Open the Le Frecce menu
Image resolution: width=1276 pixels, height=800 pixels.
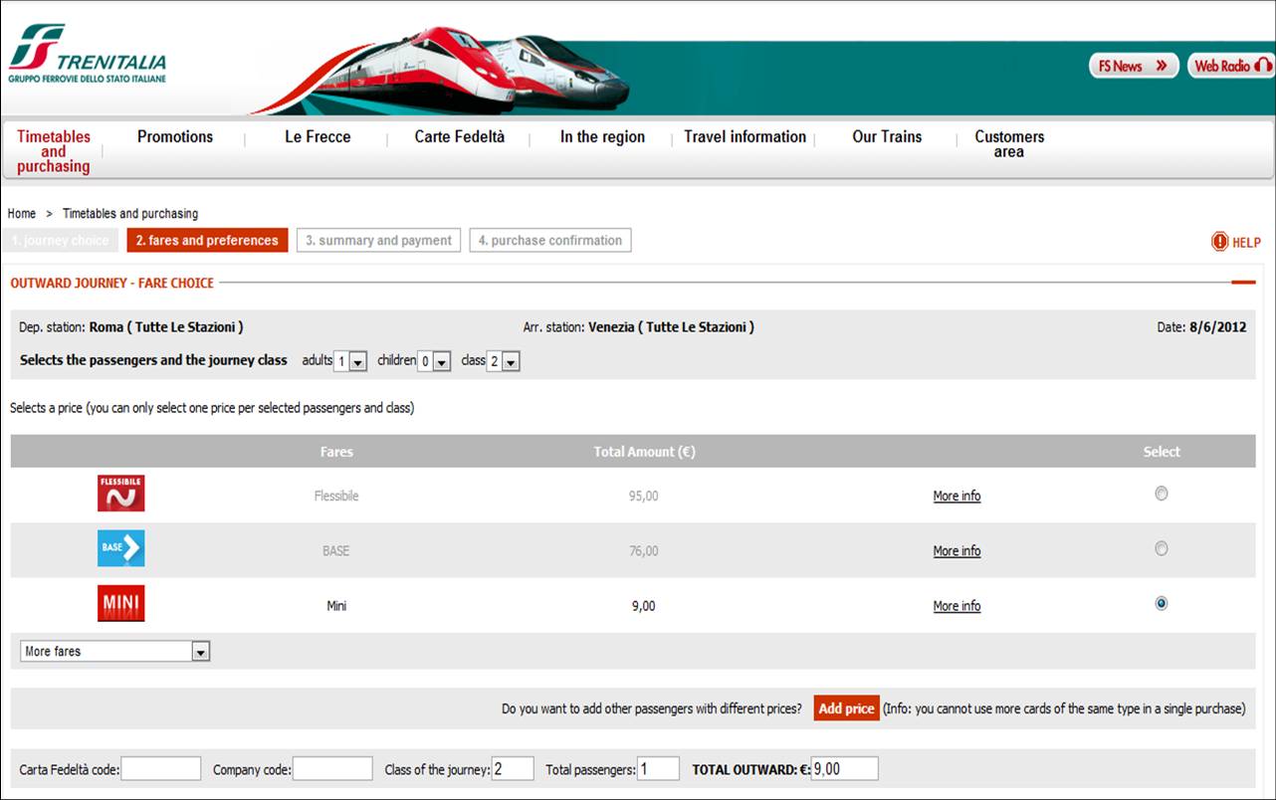[x=318, y=137]
